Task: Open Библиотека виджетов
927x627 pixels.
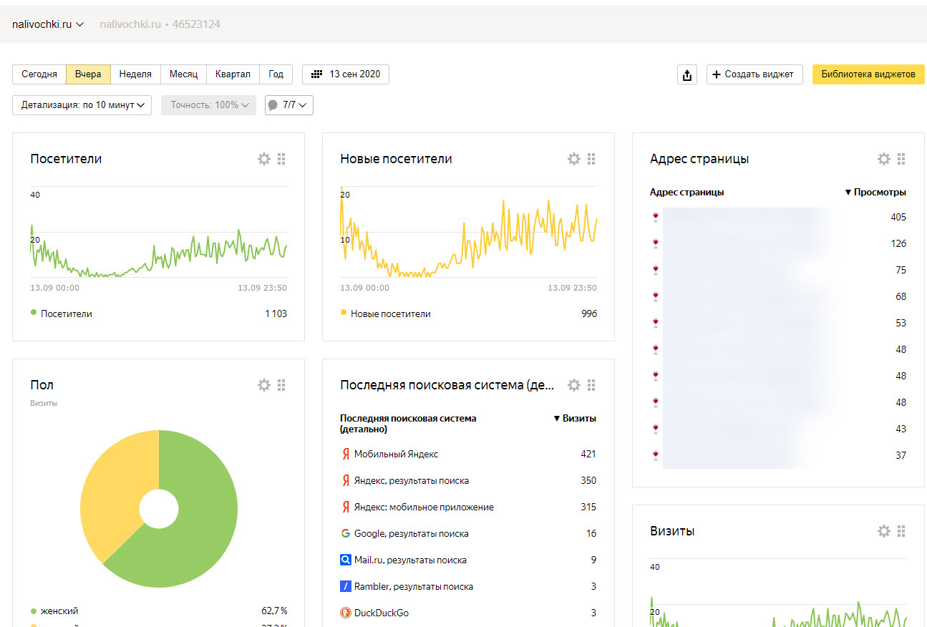Action: [x=868, y=74]
